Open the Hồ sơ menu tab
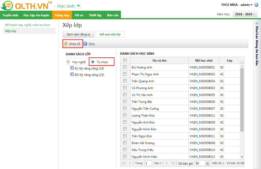This screenshot has height=169, width=261. 79,15
